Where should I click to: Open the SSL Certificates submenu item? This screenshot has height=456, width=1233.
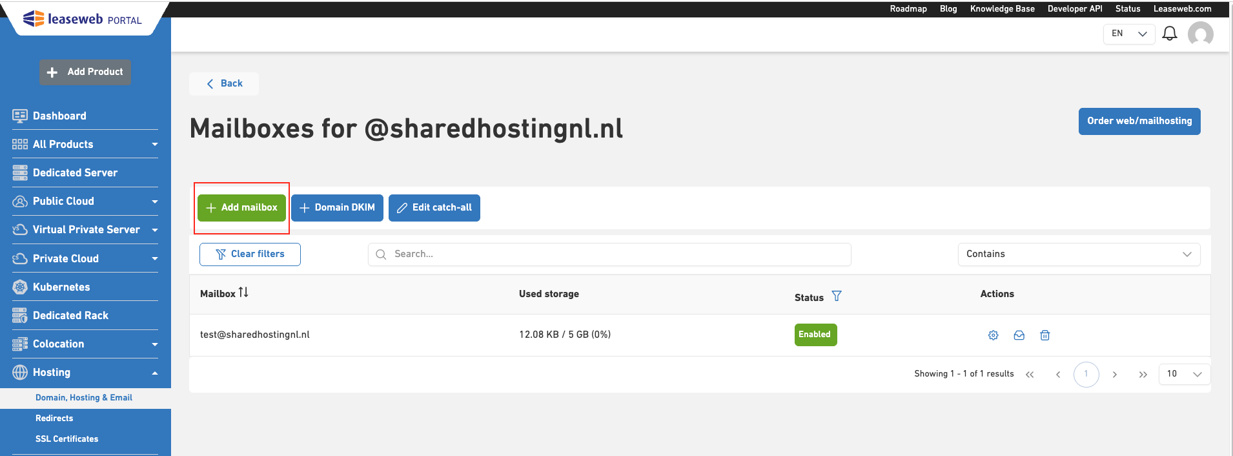point(67,439)
